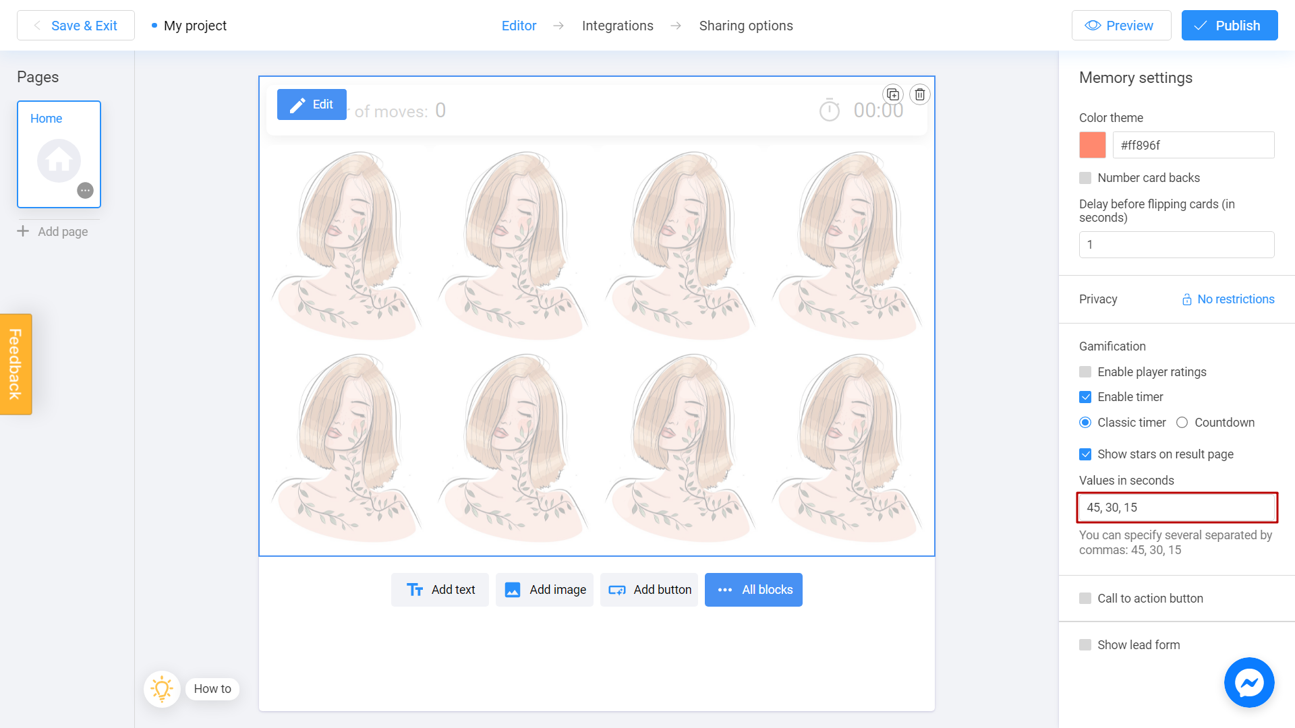
Task: Click the Add image block icon
Action: (513, 589)
